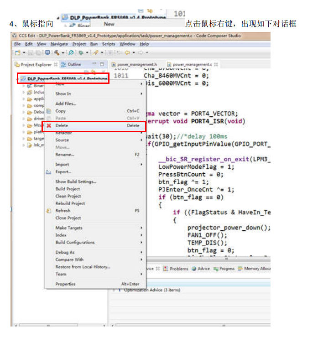
Task: Expand the driver folder node
Action: click(24, 119)
